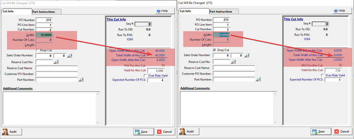Click Seq # spinner arrows in right window
This screenshot has width=354, height=139.
[327, 24]
